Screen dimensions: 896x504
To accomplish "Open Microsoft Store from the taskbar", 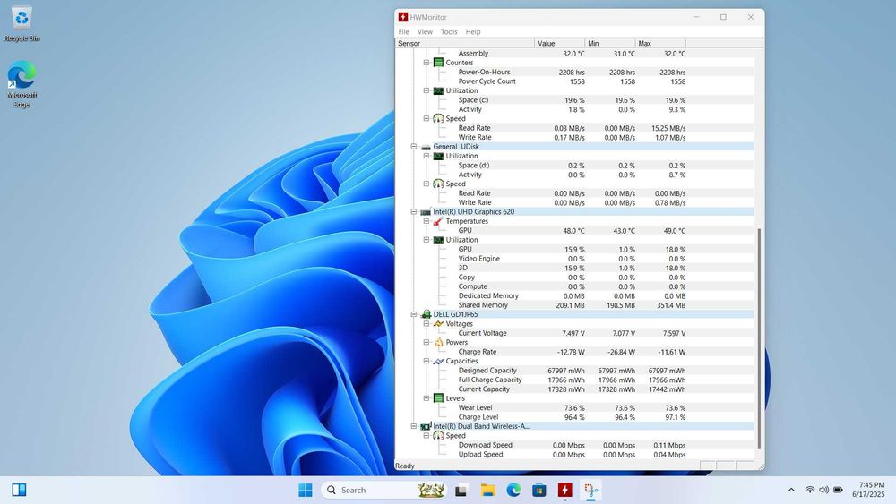I will coord(538,490).
